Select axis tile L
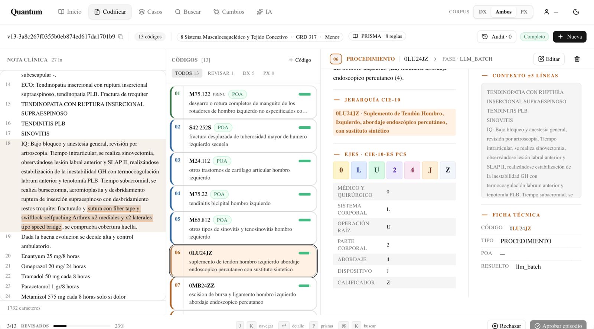This screenshot has width=594, height=329. click(359, 170)
